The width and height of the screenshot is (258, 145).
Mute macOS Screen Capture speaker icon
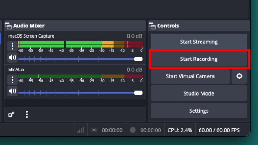pos(13,57)
